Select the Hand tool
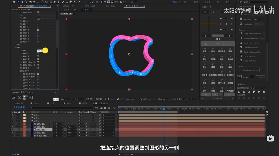The height and width of the screenshot is (156, 279). click(22, 2)
